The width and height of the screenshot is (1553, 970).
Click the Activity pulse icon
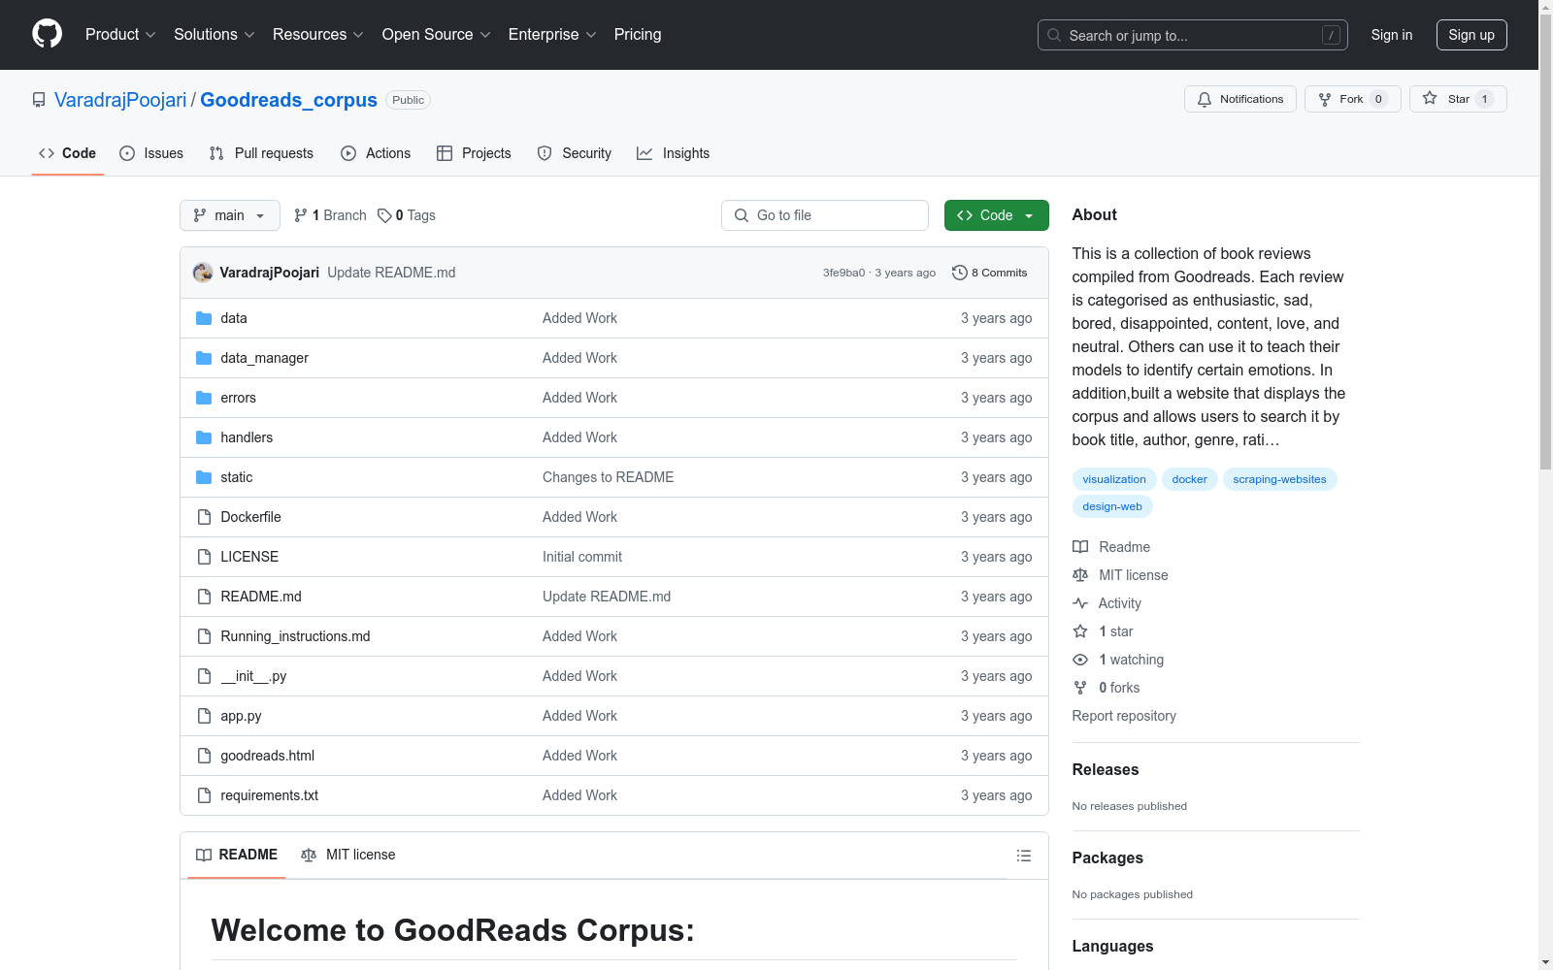coord(1080,603)
